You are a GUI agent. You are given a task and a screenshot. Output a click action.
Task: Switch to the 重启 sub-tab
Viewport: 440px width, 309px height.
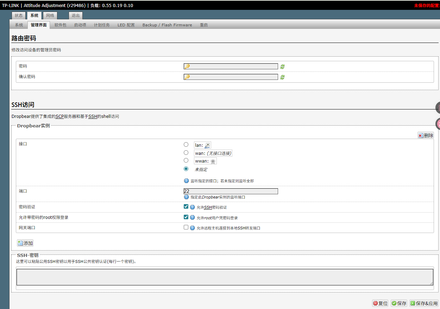[204, 25]
